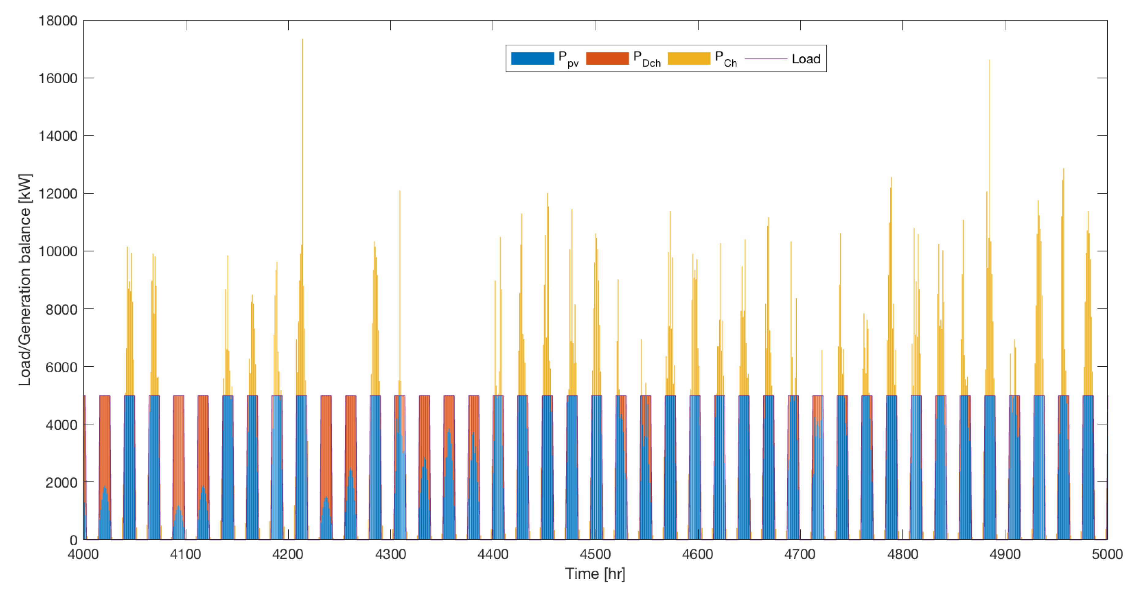
Task: Click the x-axis tick label 4400
Action: tap(493, 554)
